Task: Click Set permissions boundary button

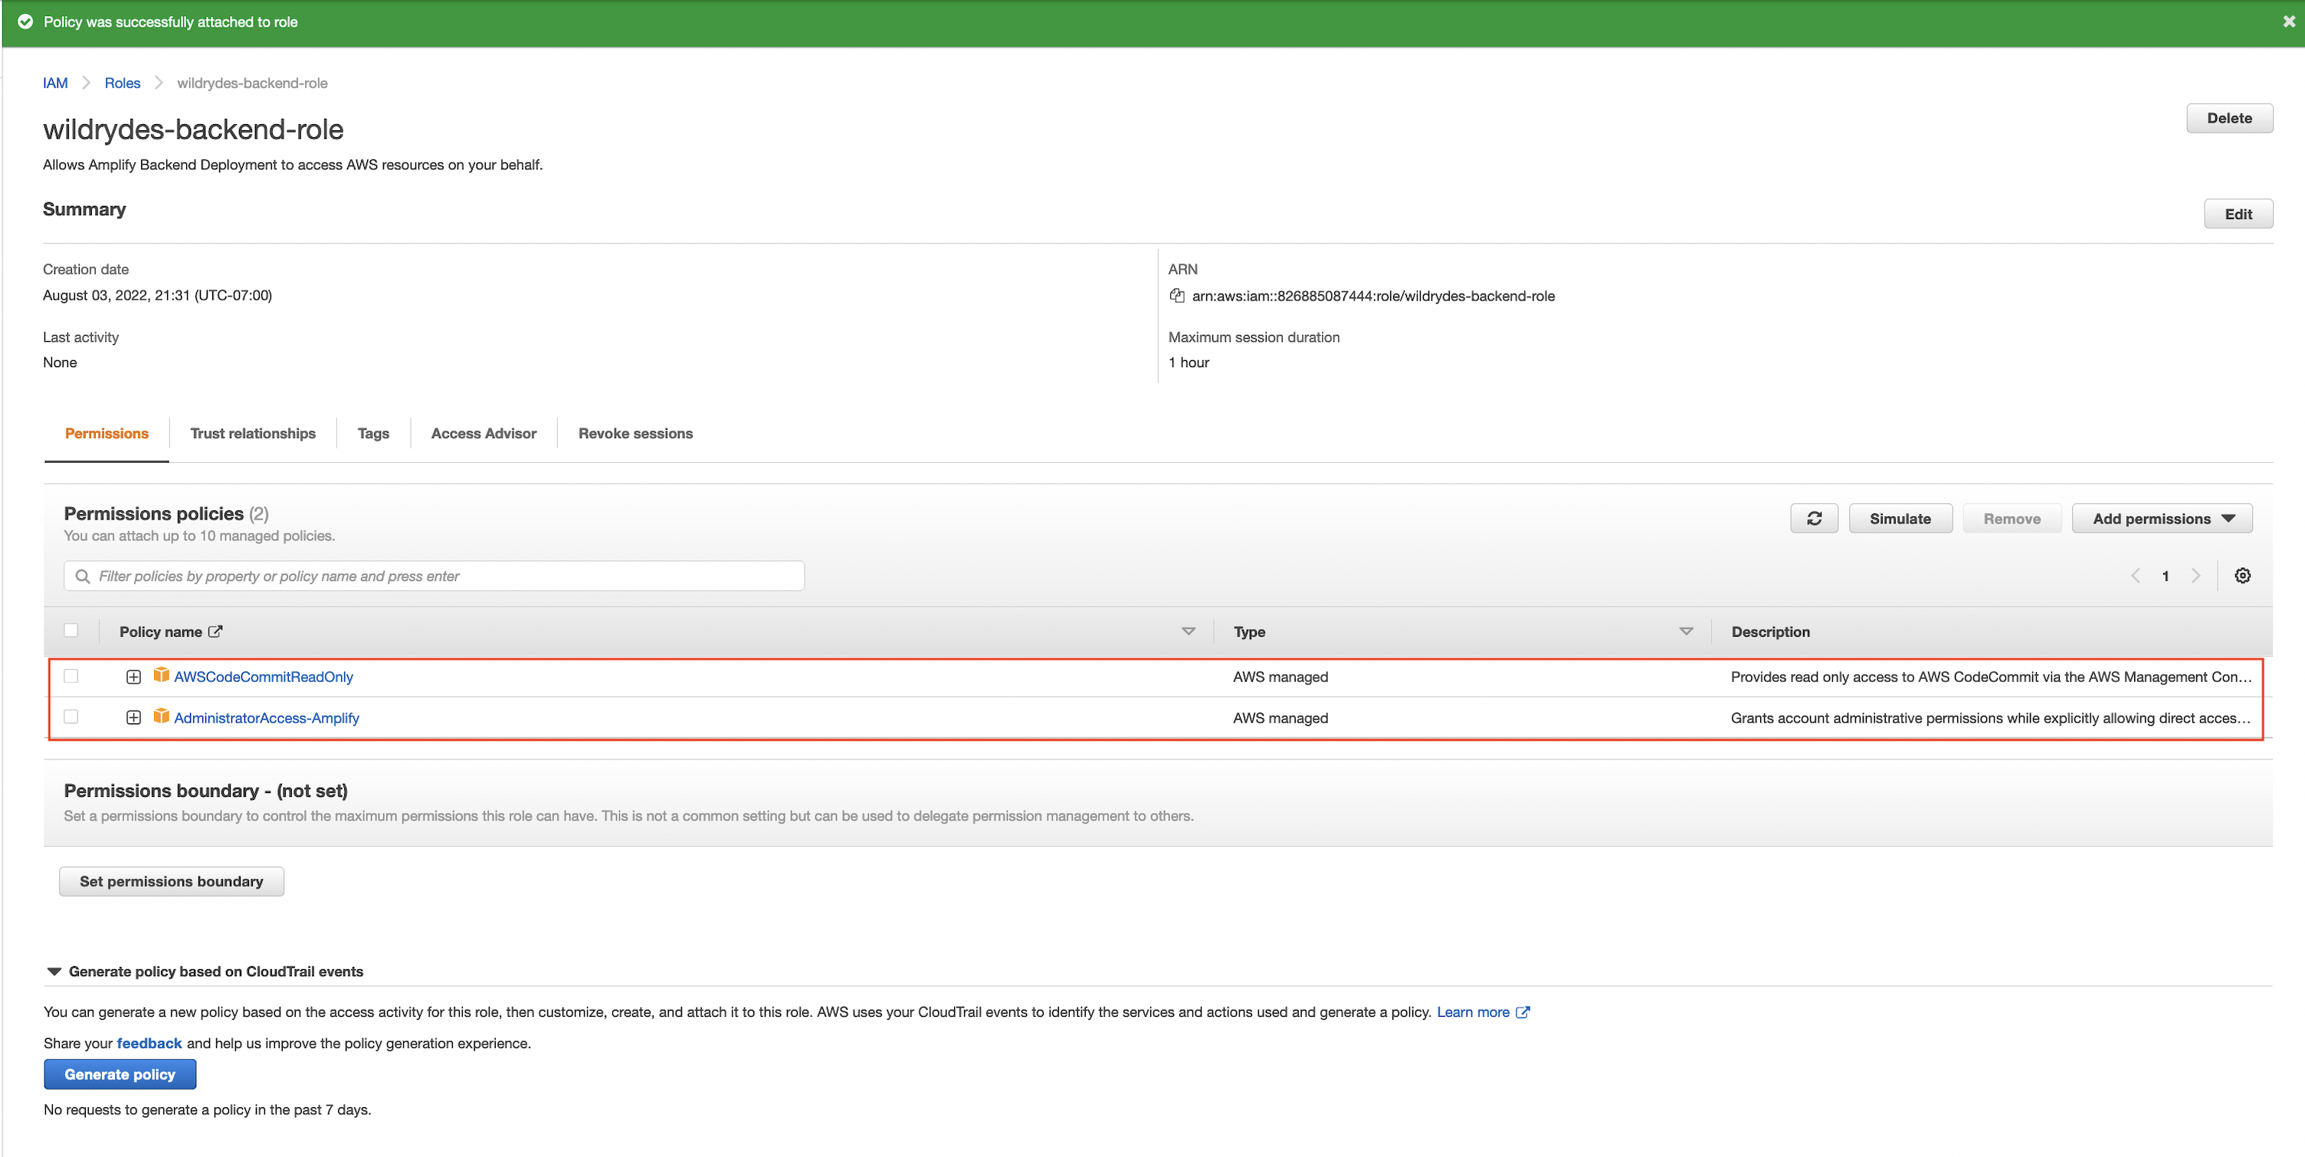Action: (x=172, y=881)
